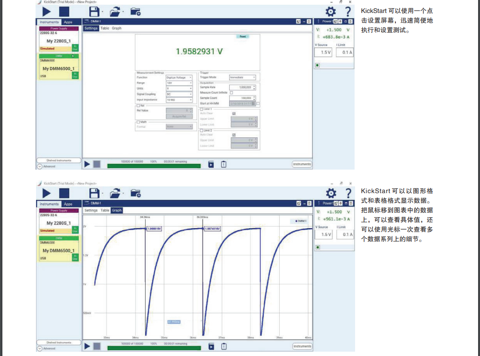Open the Input Impedance dropdown
This screenshot has height=356, width=480.
click(x=179, y=100)
